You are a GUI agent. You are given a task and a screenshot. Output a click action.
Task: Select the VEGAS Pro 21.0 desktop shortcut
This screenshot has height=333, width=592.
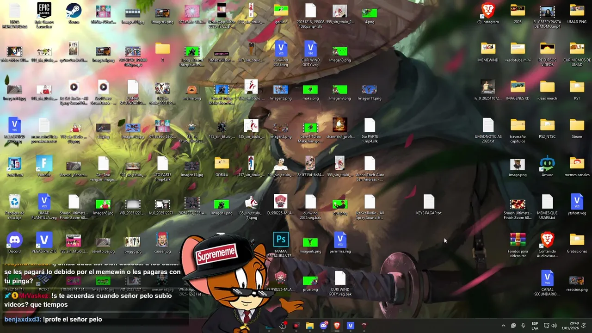tap(44, 243)
